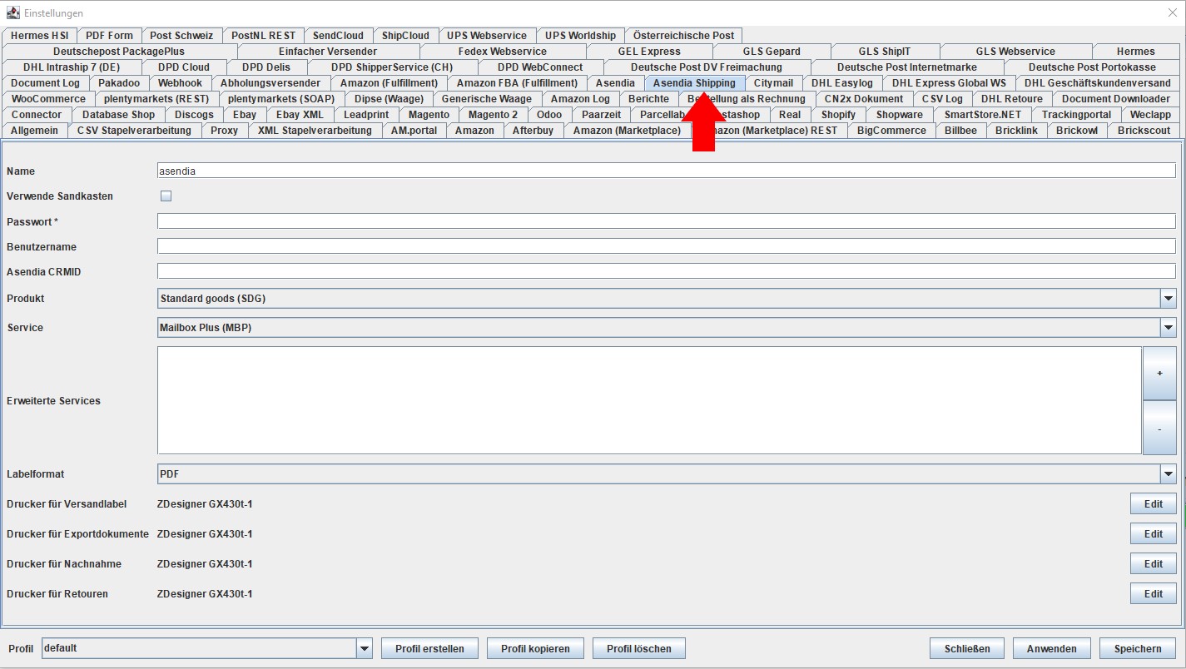Open the BigCommerce tab
The width and height of the screenshot is (1186, 669).
[x=891, y=131]
